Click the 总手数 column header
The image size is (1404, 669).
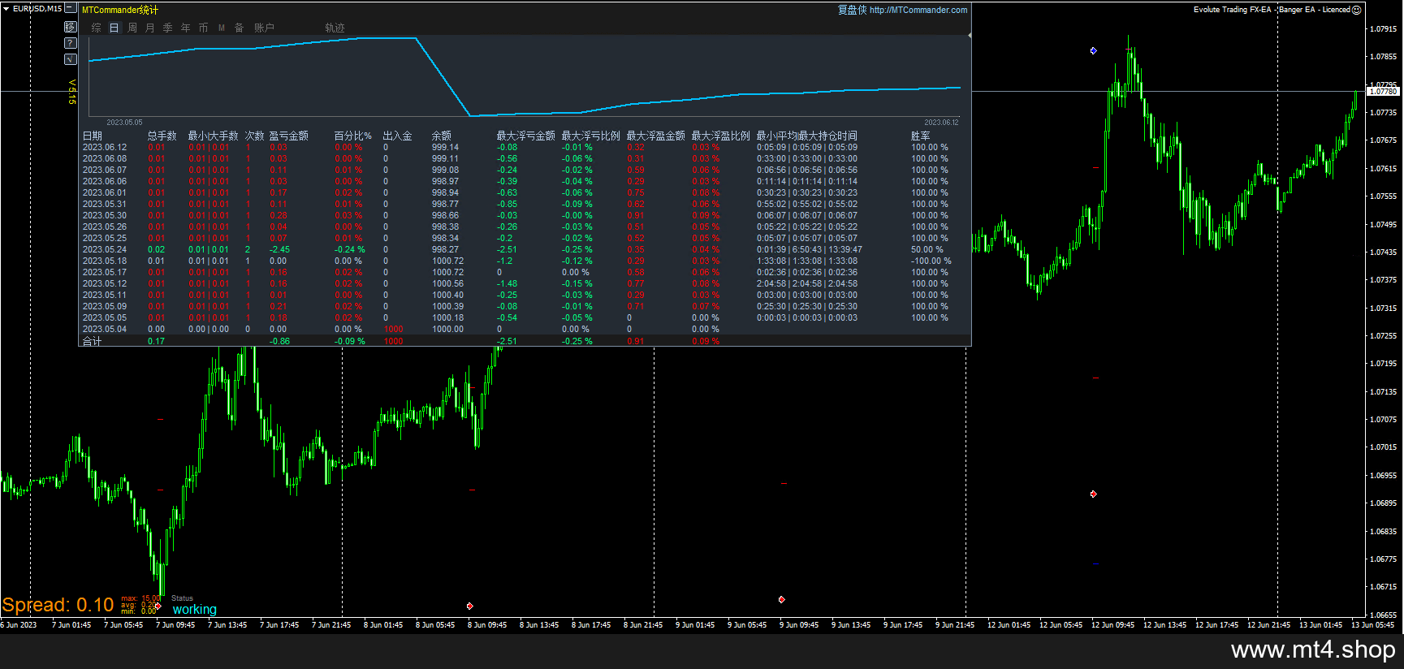click(162, 136)
